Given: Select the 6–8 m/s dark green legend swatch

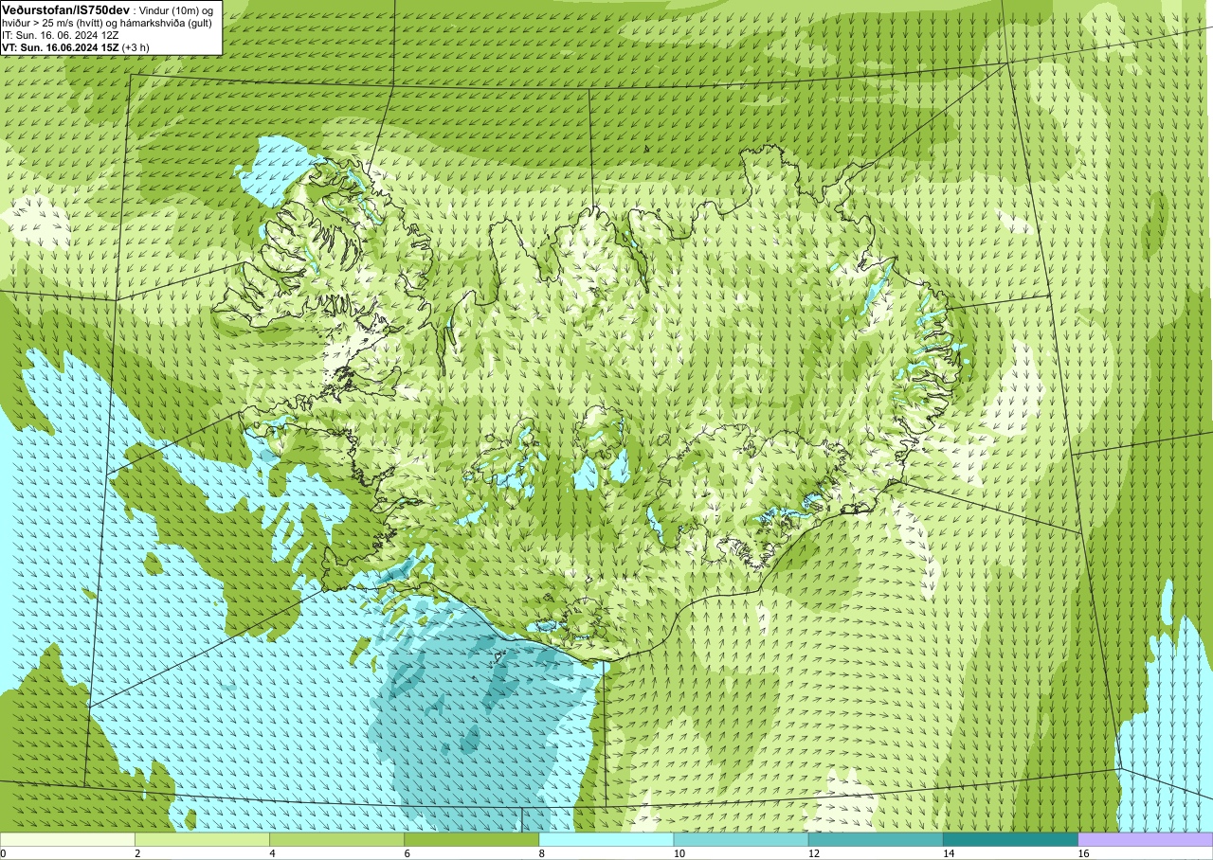Looking at the screenshot, I should click(x=471, y=839).
